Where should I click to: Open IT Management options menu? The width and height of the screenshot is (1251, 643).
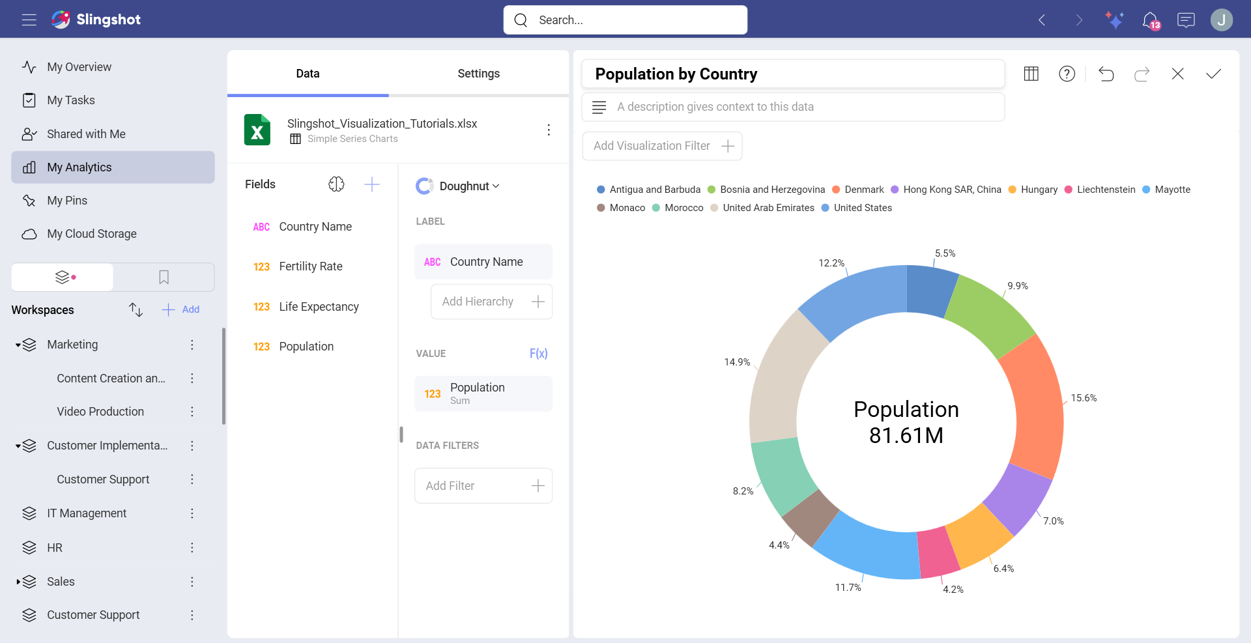[192, 513]
